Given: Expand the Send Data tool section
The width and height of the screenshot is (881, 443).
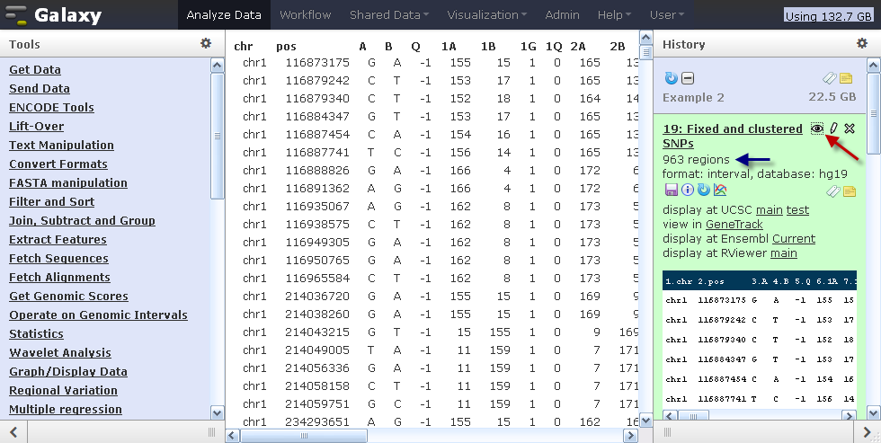Looking at the screenshot, I should 40,88.
